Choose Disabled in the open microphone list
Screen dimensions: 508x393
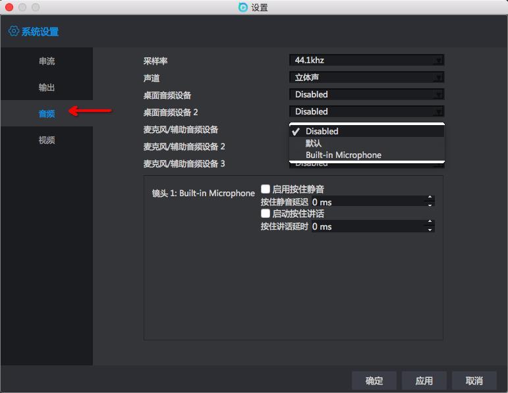coord(366,131)
